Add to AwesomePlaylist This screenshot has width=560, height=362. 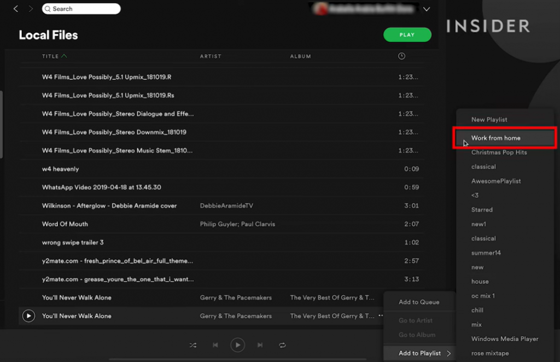coord(495,181)
